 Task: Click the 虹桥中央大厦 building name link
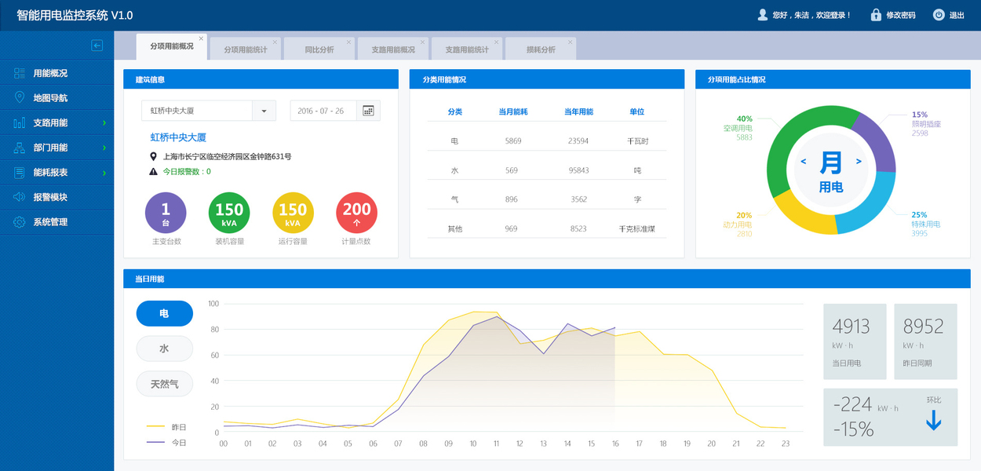coord(177,137)
